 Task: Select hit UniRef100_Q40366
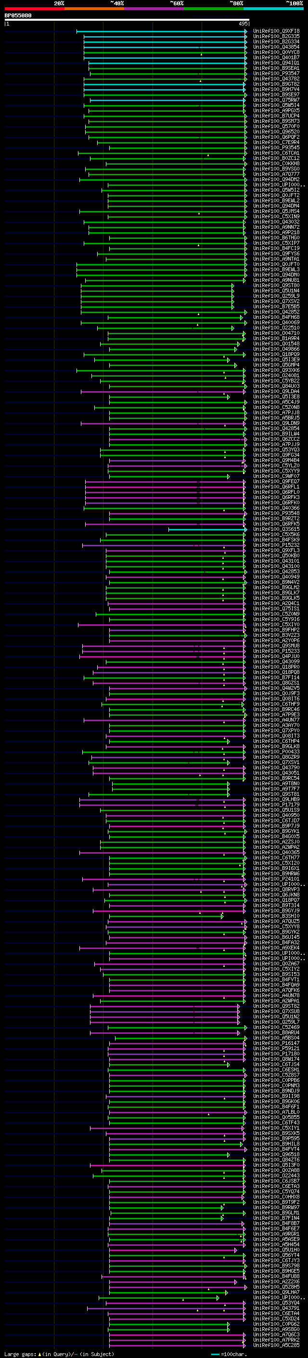(276, 508)
